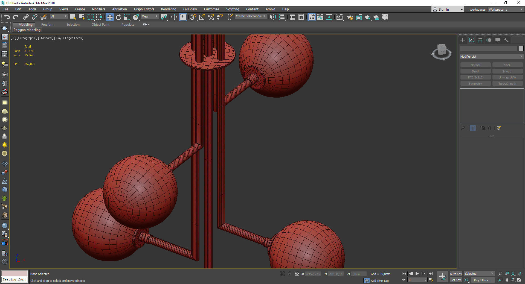Viewport: 525px width, 284px height.
Task: Click the Zoom Extents All navigation icon
Action: tap(520, 274)
